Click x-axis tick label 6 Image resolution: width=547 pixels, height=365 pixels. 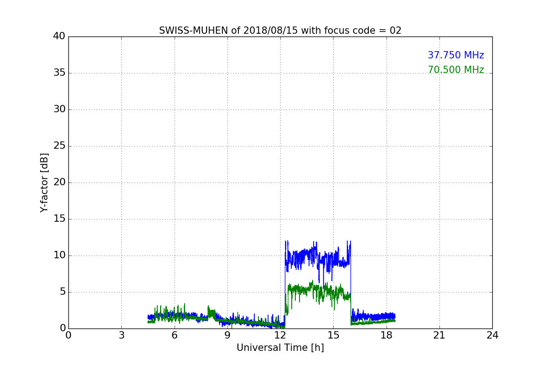(175, 335)
